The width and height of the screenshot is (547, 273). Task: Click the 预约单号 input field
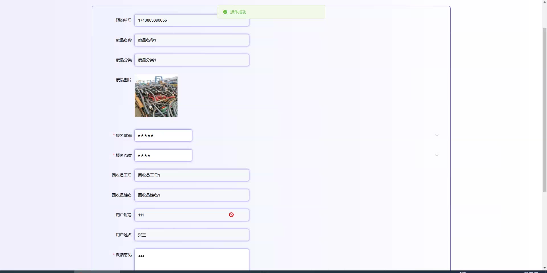click(191, 20)
